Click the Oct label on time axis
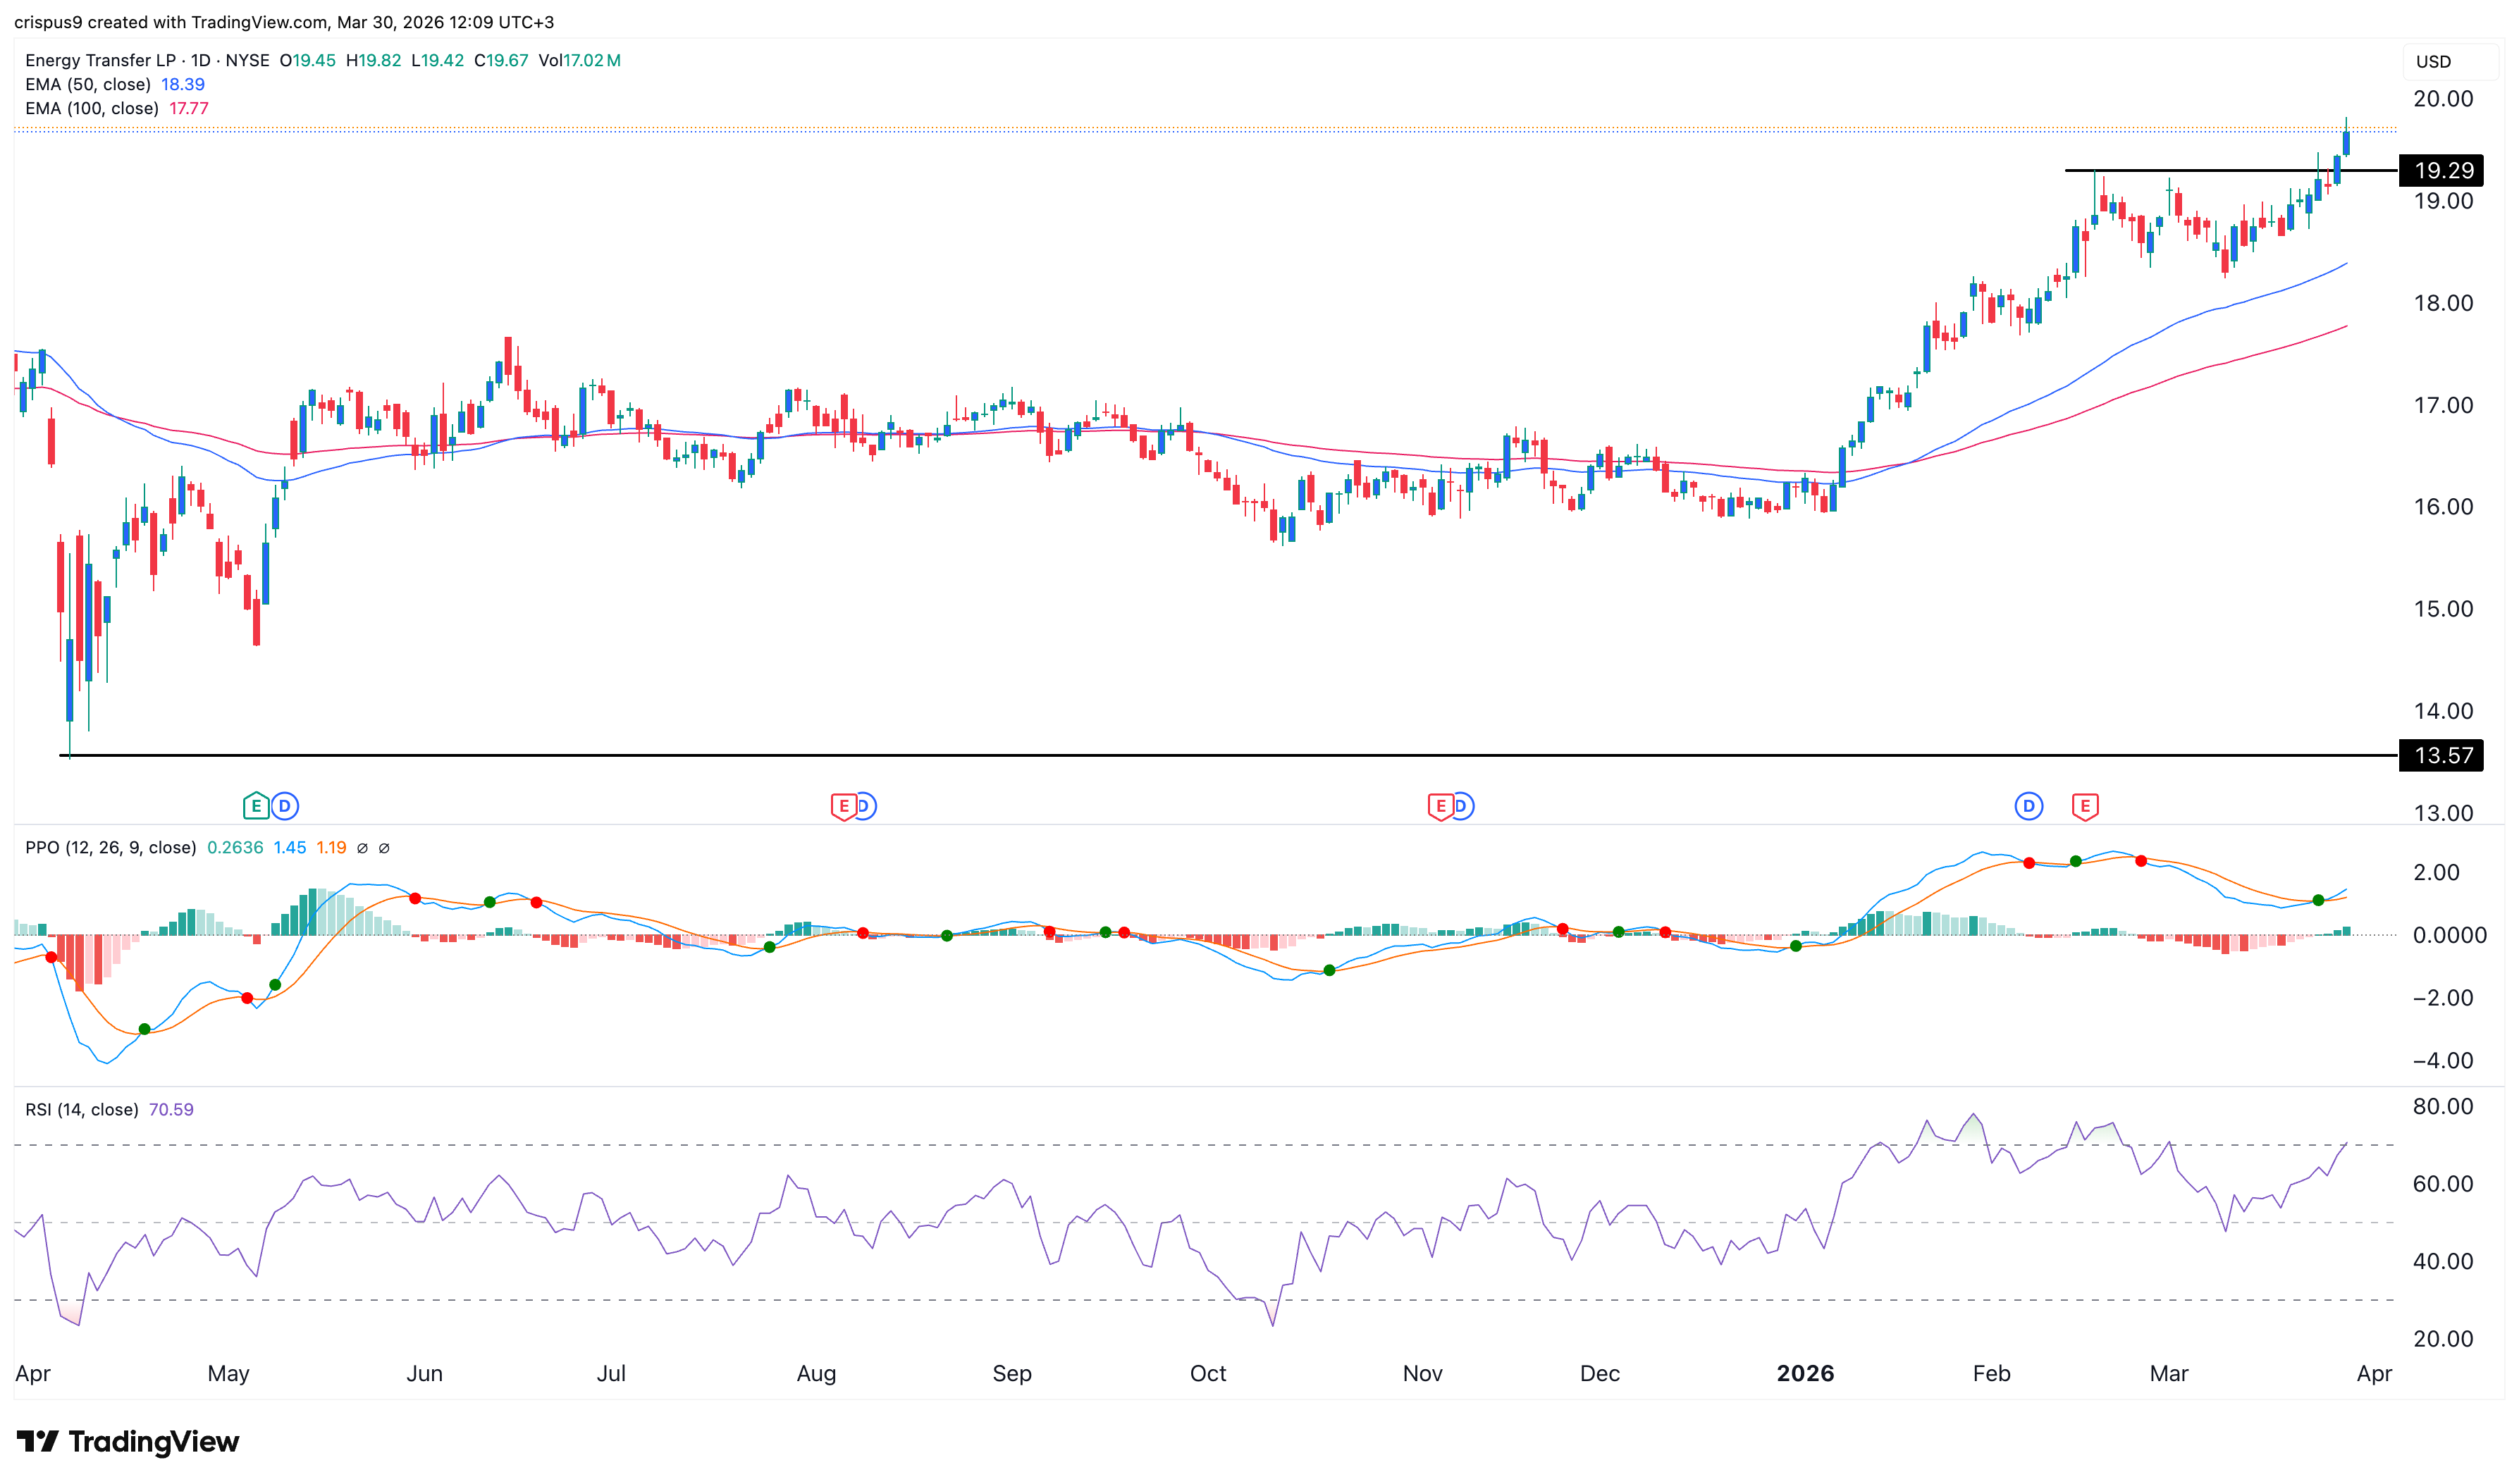 click(x=1208, y=1374)
